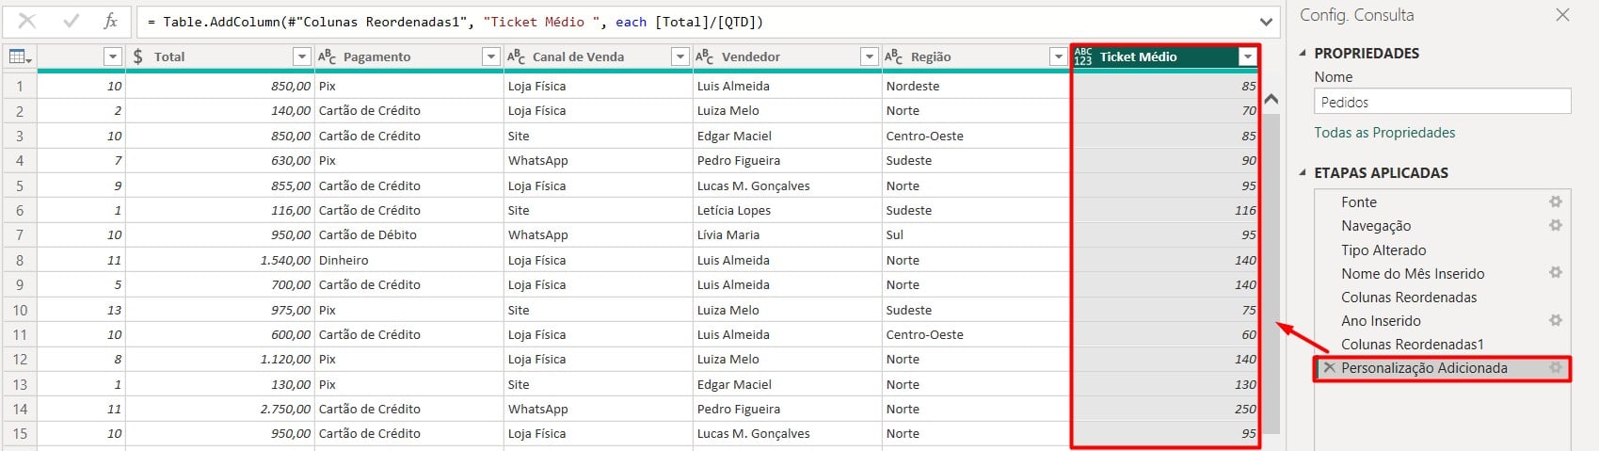This screenshot has height=451, width=1599.
Task: Click Cartão de Débito payment cell
Action: pos(409,235)
